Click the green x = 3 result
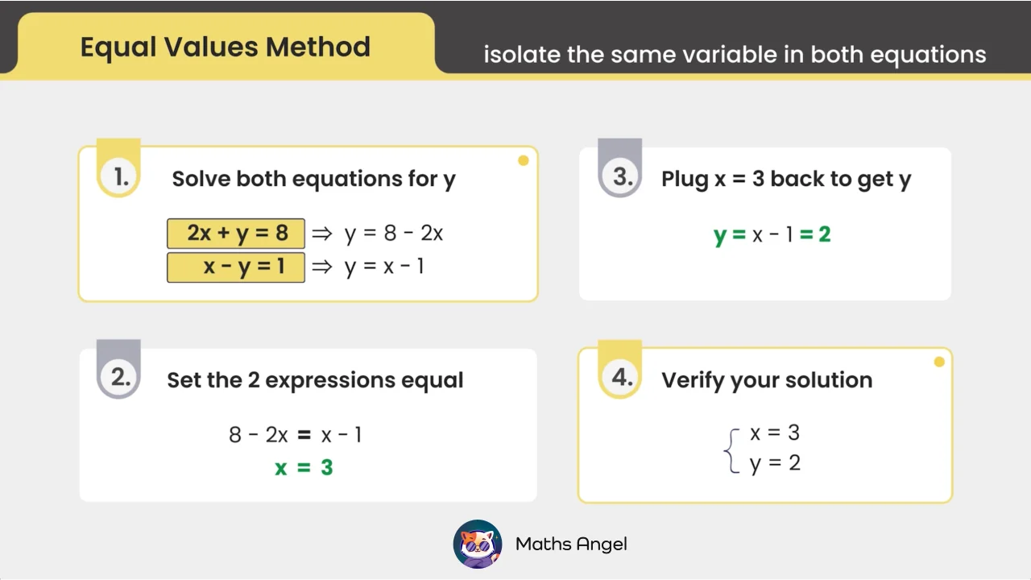Image resolution: width=1031 pixels, height=580 pixels. (x=304, y=467)
